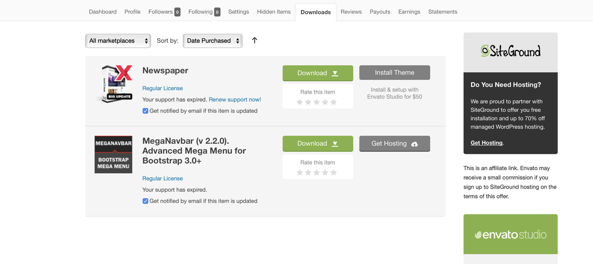Open the Date Purchased sort dropdown
593x264 pixels.
click(213, 41)
